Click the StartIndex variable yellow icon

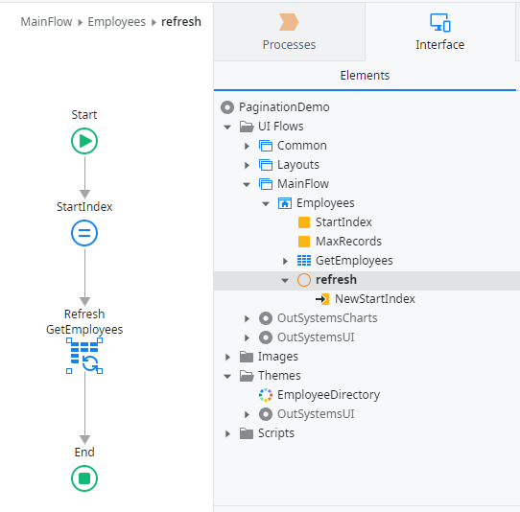(x=304, y=222)
